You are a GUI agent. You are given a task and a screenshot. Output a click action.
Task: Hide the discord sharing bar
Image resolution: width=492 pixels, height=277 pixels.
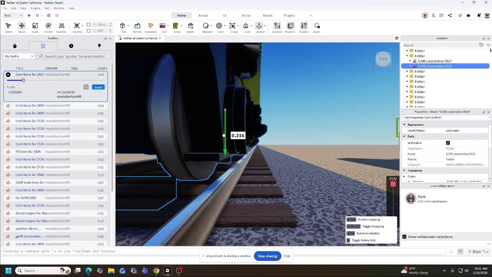tap(287, 256)
